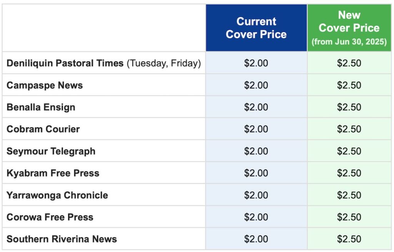This screenshot has height=252, width=394.
Task: Click Seymour Telegraph current price cell
Action: pyautogui.click(x=256, y=151)
